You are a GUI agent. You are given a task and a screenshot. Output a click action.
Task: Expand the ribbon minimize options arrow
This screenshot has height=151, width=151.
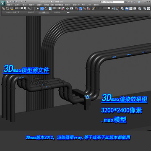70,13
